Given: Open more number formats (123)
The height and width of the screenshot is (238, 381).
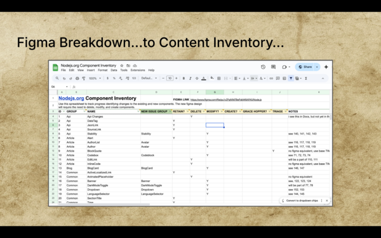Looking at the screenshot, I should (x=134, y=79).
